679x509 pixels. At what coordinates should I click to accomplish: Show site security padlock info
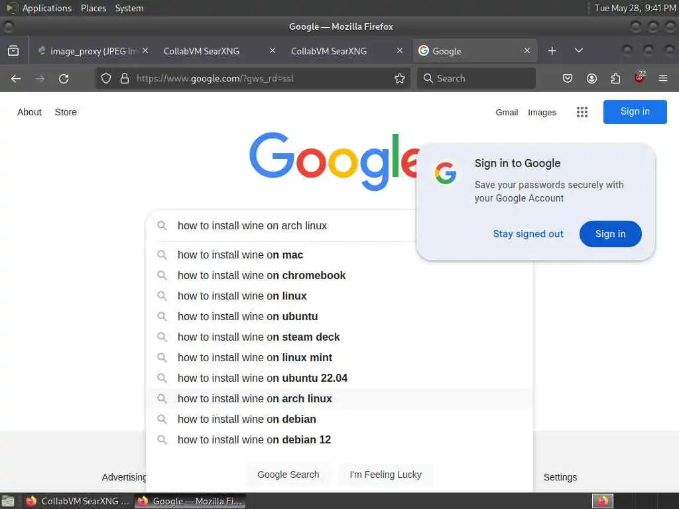(x=125, y=78)
